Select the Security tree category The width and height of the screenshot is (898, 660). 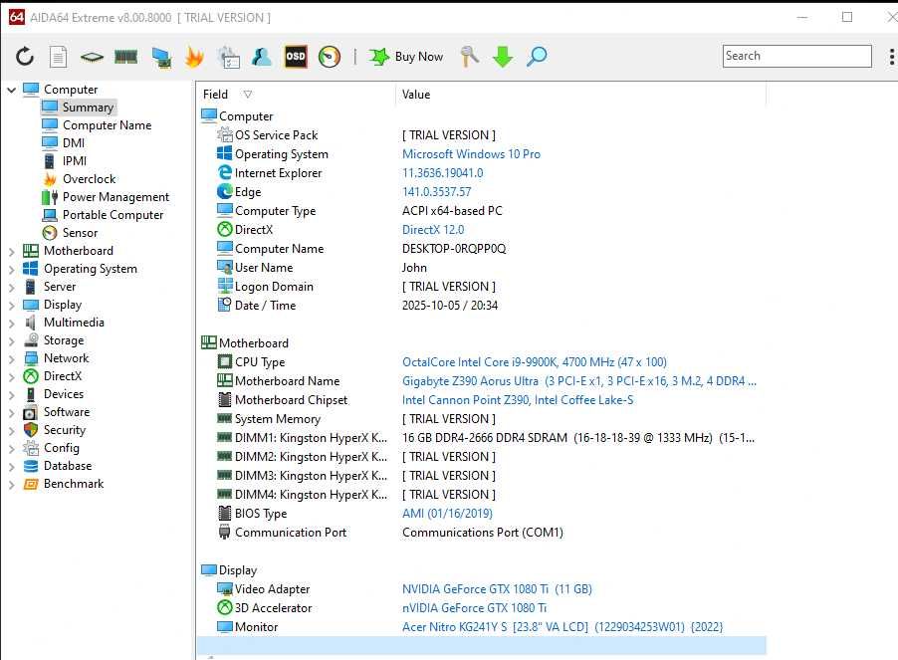(x=55, y=430)
